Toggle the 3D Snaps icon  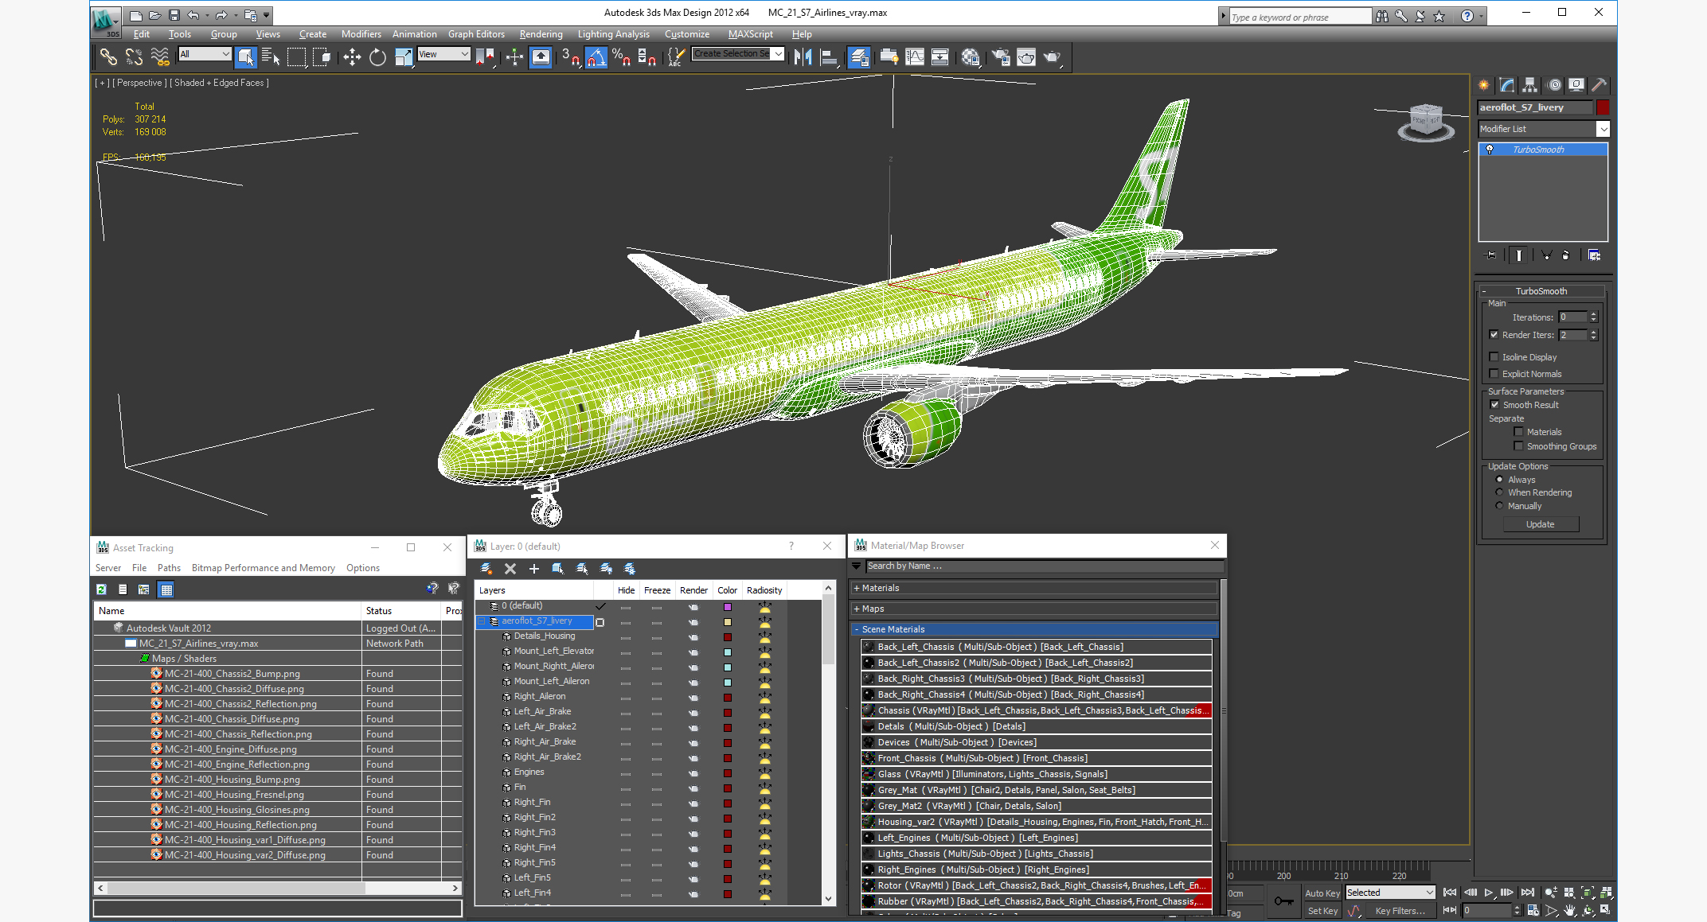tap(570, 56)
